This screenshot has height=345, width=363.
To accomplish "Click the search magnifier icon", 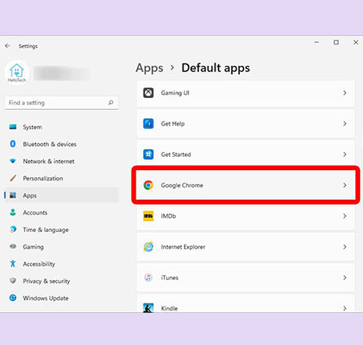I will pos(111,103).
